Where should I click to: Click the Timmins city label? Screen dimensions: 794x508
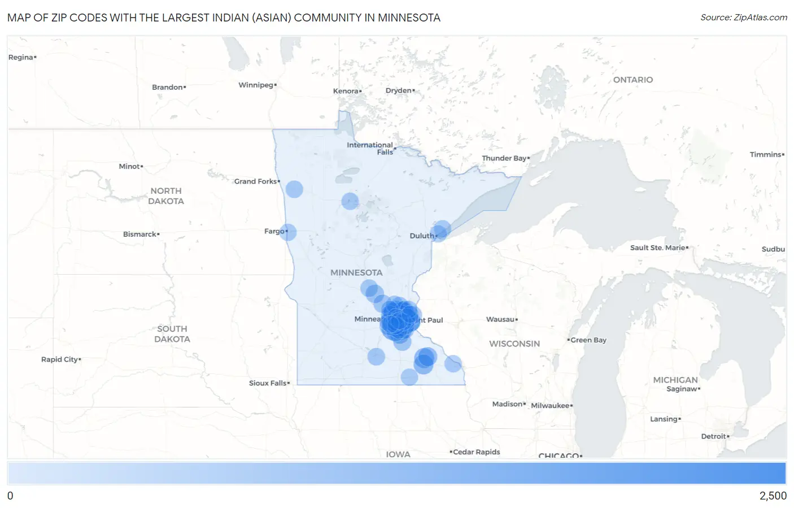766,155
